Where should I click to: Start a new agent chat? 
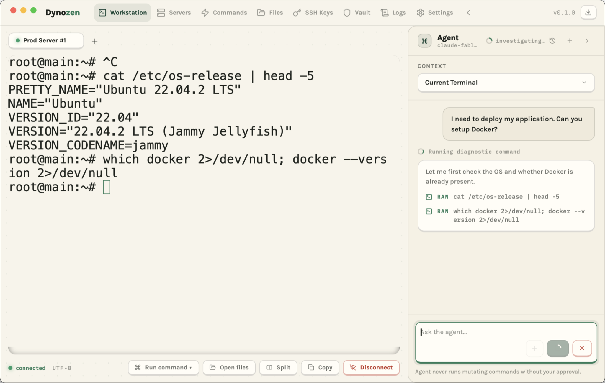pos(570,41)
